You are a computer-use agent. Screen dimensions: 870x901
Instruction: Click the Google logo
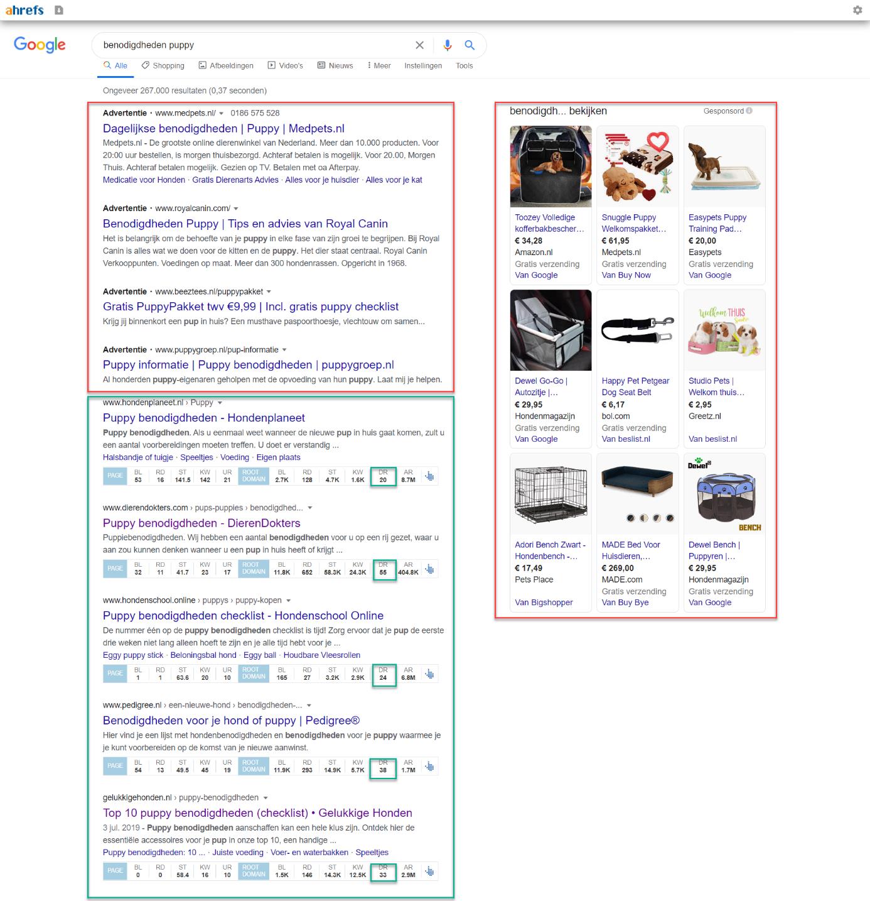(40, 45)
